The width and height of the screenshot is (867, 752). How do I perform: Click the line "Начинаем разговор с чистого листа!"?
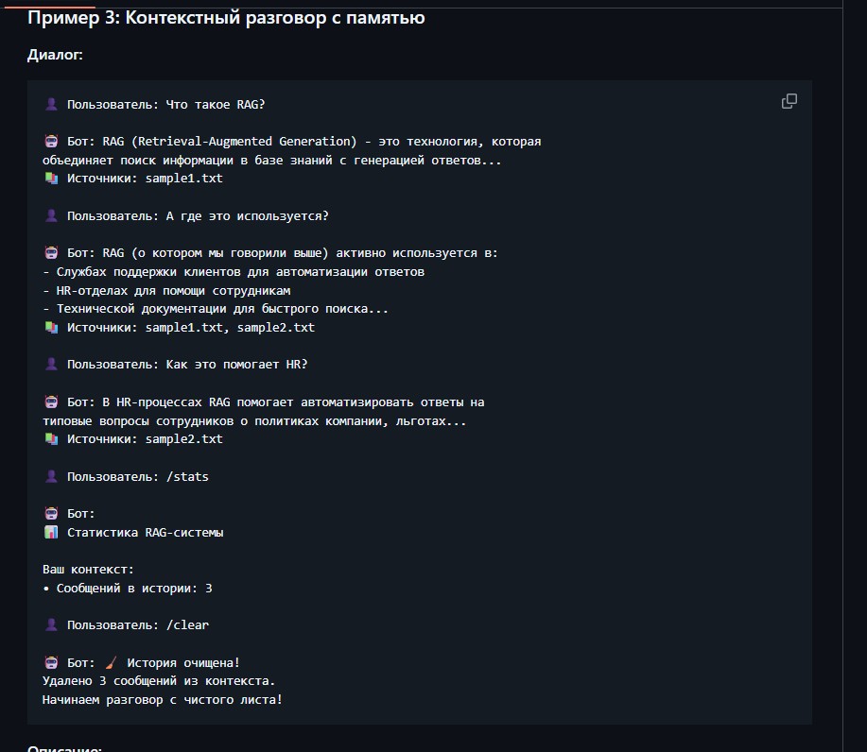162,700
